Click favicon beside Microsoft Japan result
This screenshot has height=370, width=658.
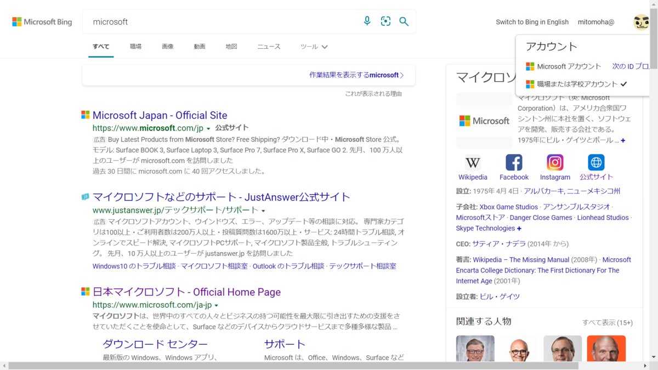(86, 115)
